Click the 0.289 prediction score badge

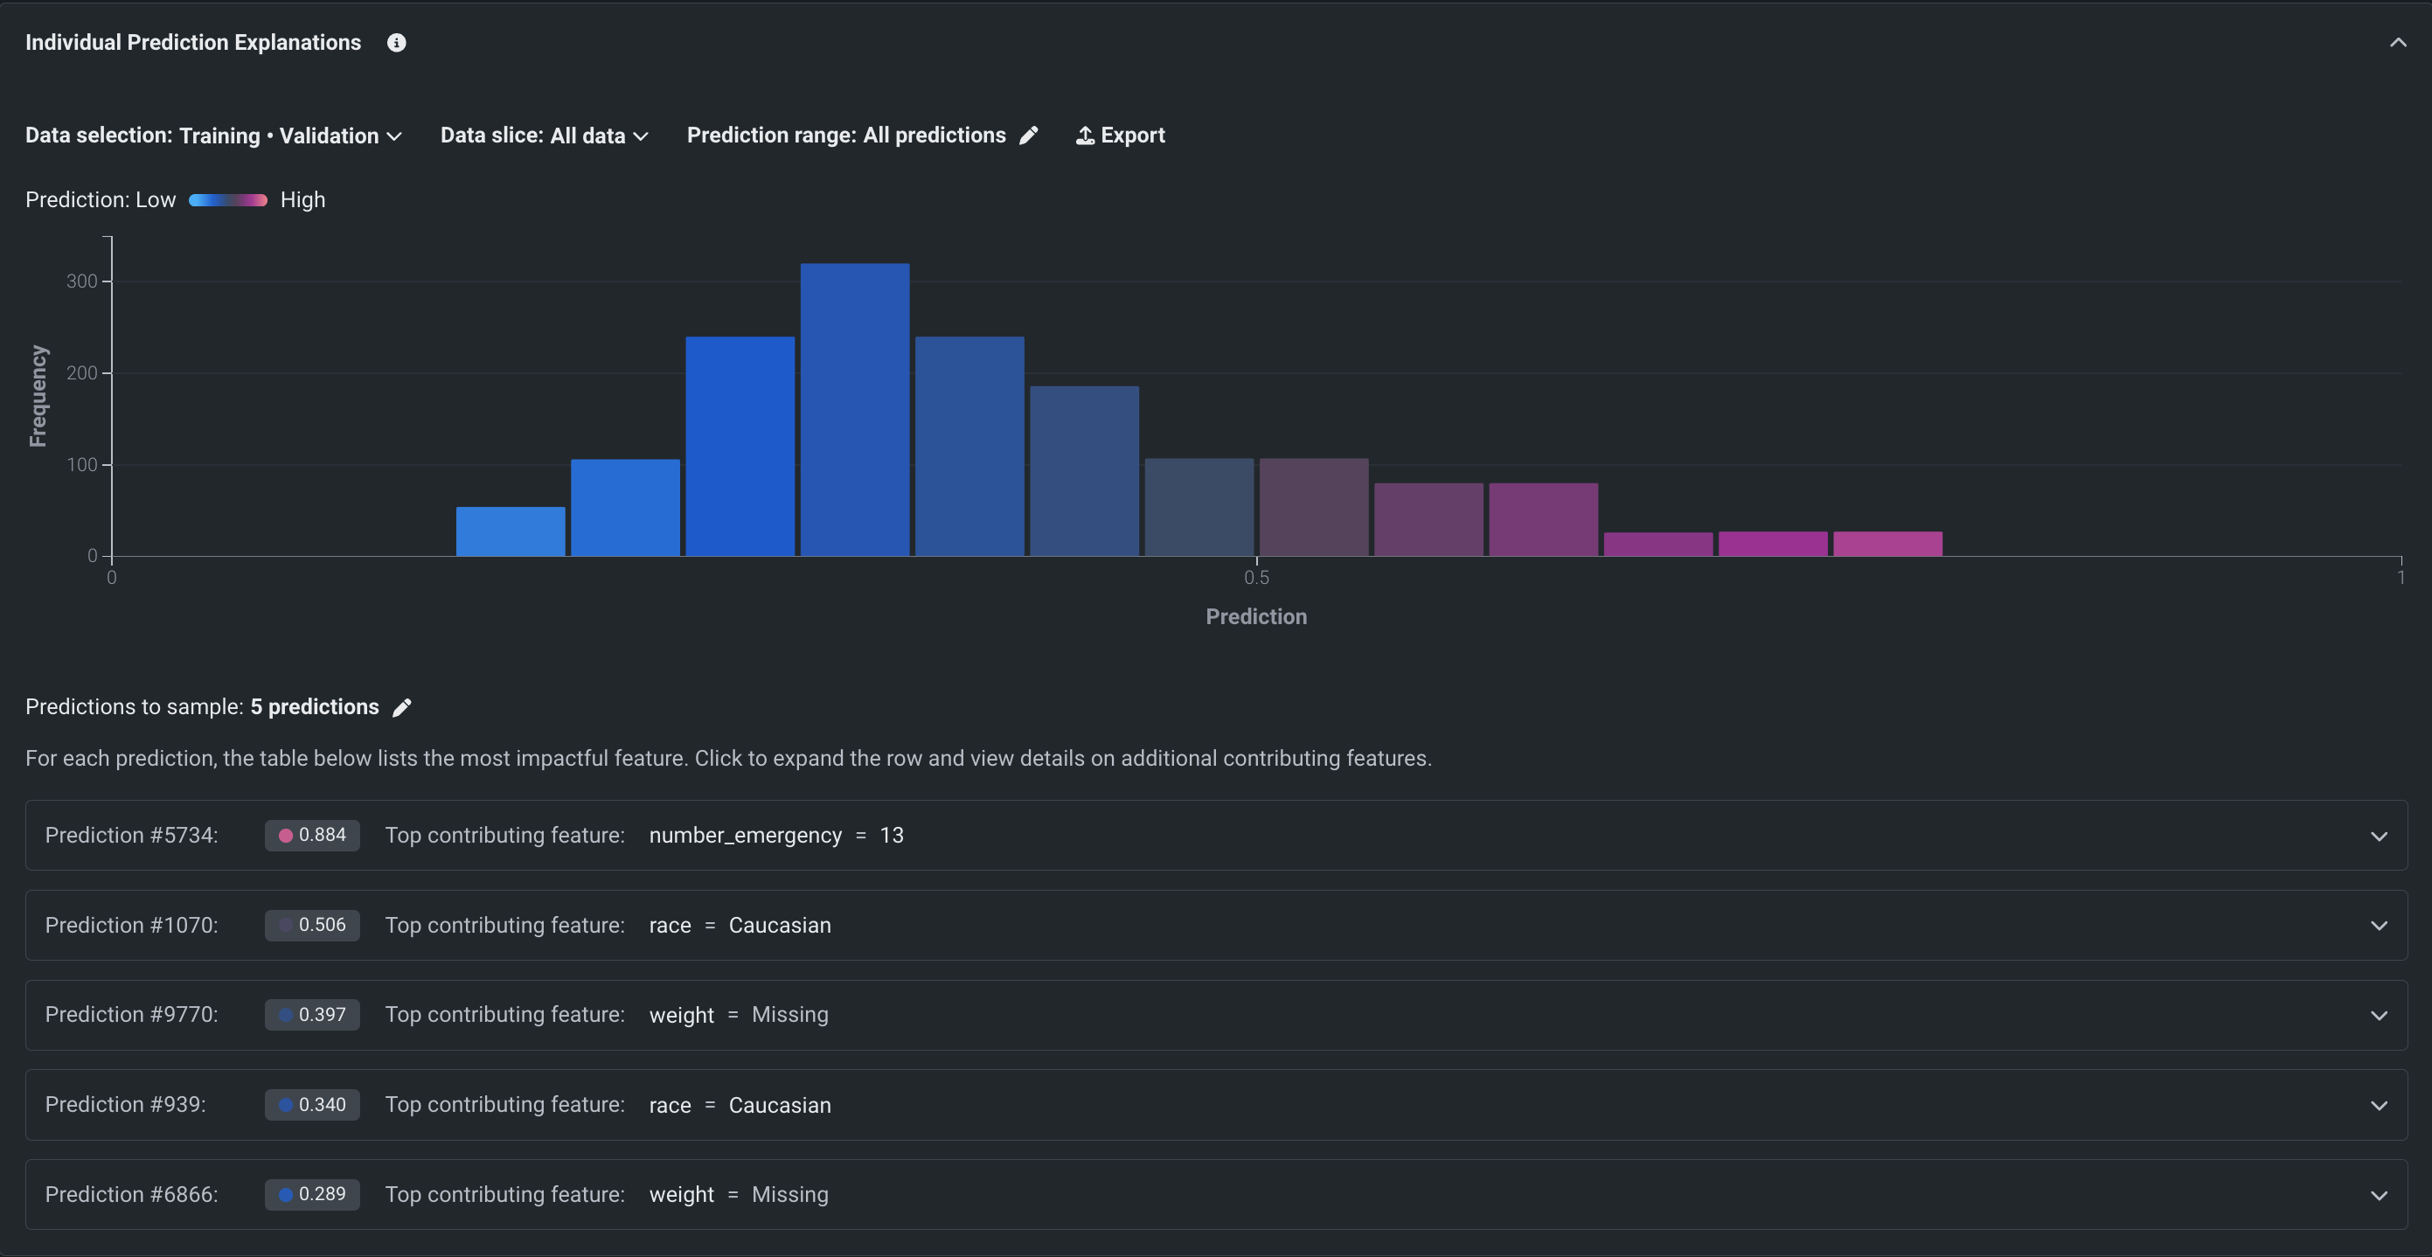pos(311,1194)
